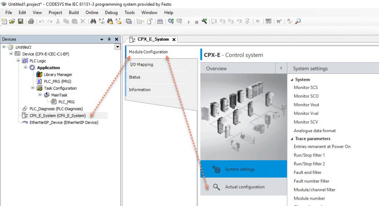
Task: Open Replace with the A-to-B icon
Action: click(x=102, y=21)
